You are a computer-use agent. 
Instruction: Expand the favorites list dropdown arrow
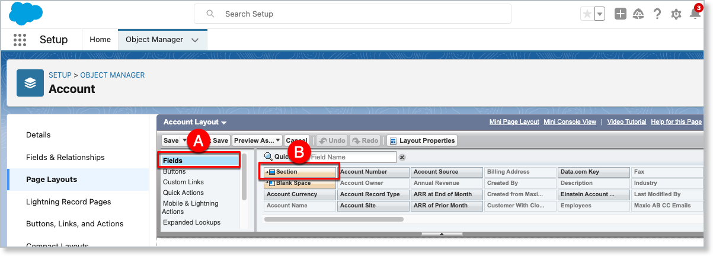click(x=600, y=14)
